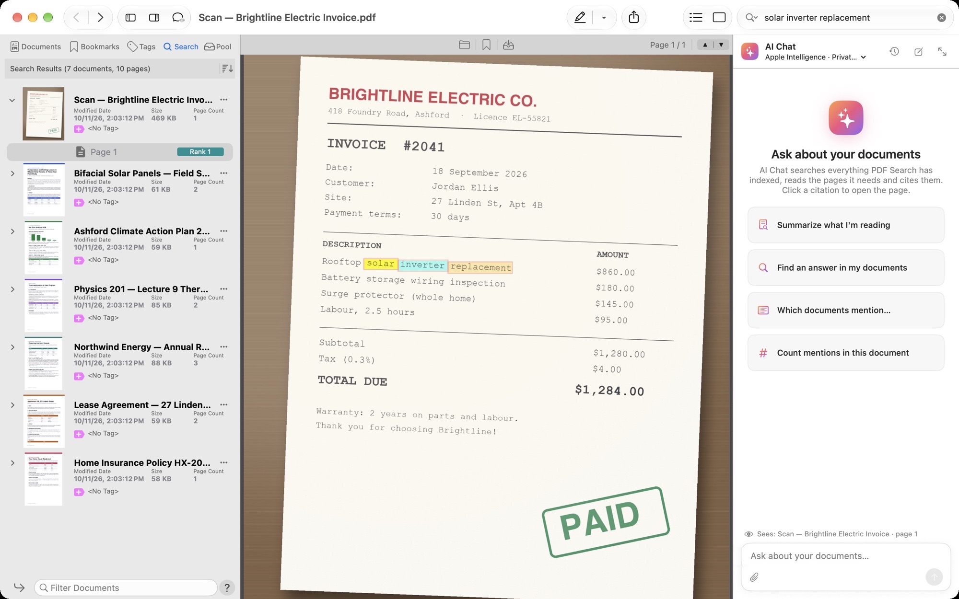959x599 pixels.
Task: Open the AI Chat toolbar icon
Action: pos(178,18)
